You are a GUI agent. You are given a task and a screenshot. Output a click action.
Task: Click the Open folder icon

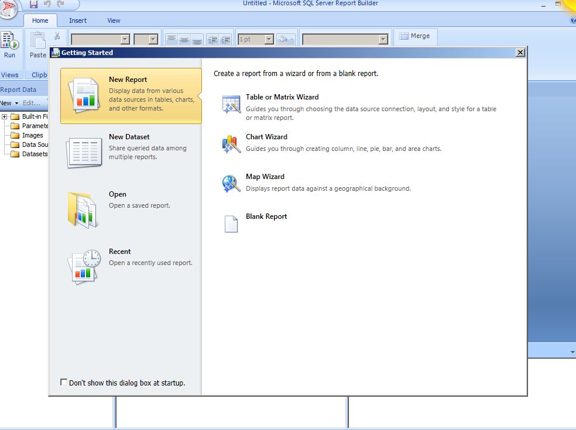tap(83, 209)
